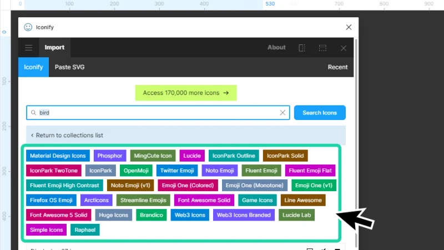The width and height of the screenshot is (444, 250).
Task: Pick the Simple Icons tag
Action: tap(47, 229)
